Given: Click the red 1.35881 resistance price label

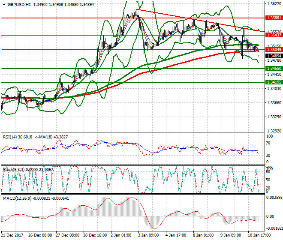Looking at the screenshot, I should pos(274,18).
